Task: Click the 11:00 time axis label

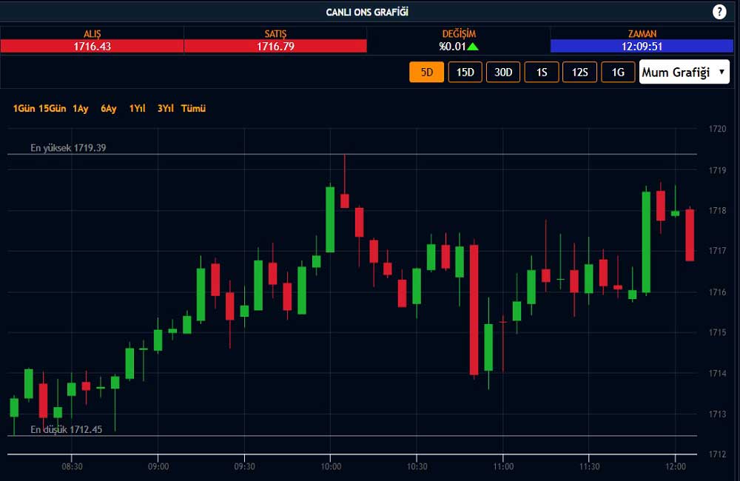Action: pyautogui.click(x=503, y=467)
